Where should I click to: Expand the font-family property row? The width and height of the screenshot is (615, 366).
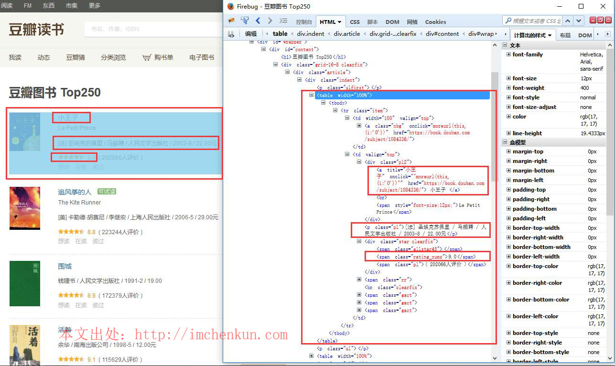coord(508,54)
